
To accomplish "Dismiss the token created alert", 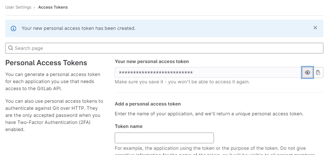I will [x=315, y=28].
